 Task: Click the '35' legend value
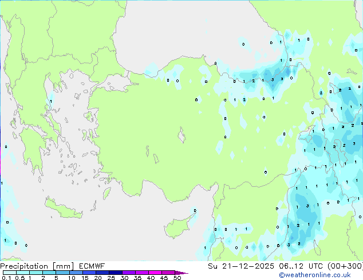click(x=137, y=278)
